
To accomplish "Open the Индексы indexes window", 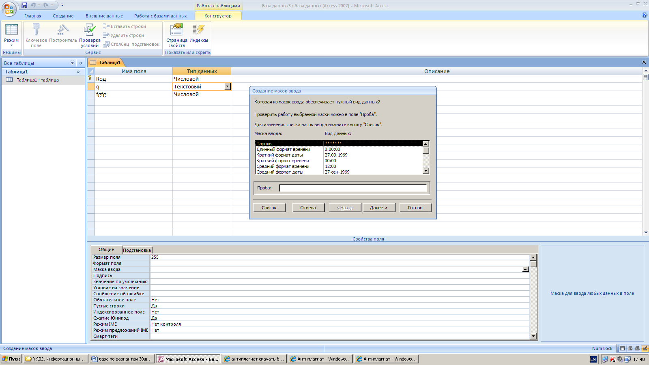I will [199, 33].
